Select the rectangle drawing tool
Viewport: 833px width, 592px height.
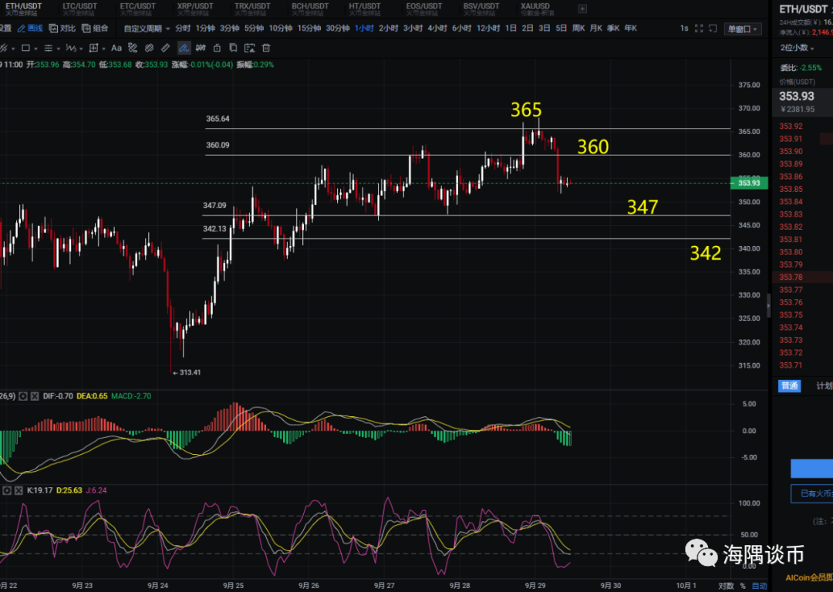[25, 48]
